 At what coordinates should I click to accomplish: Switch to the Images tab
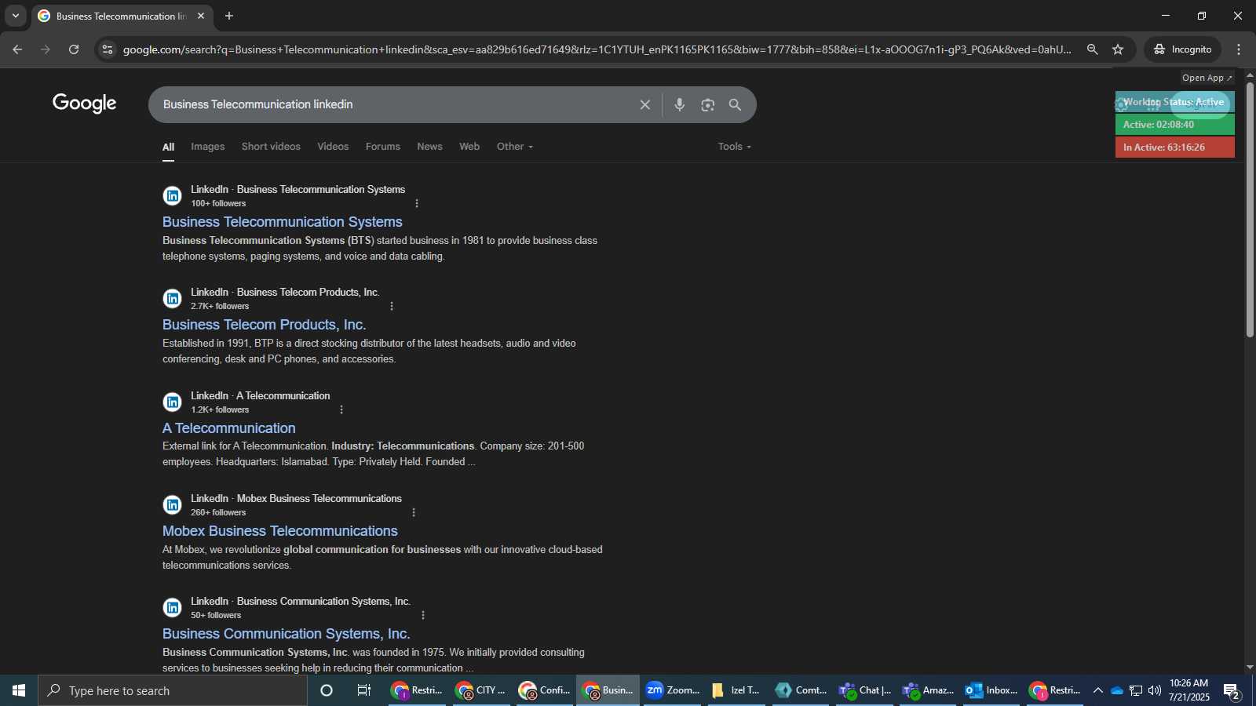click(x=207, y=147)
